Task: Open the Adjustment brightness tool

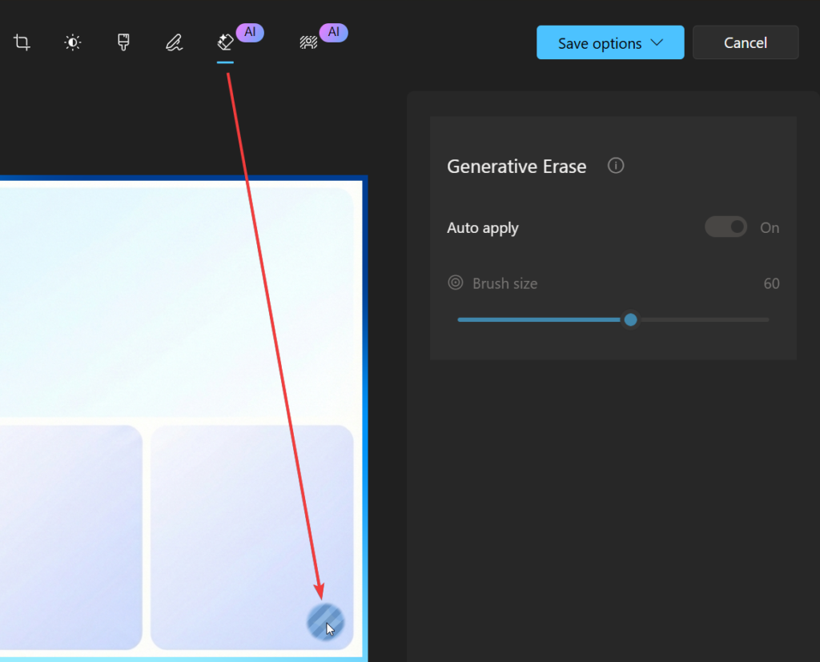Action: tap(73, 43)
